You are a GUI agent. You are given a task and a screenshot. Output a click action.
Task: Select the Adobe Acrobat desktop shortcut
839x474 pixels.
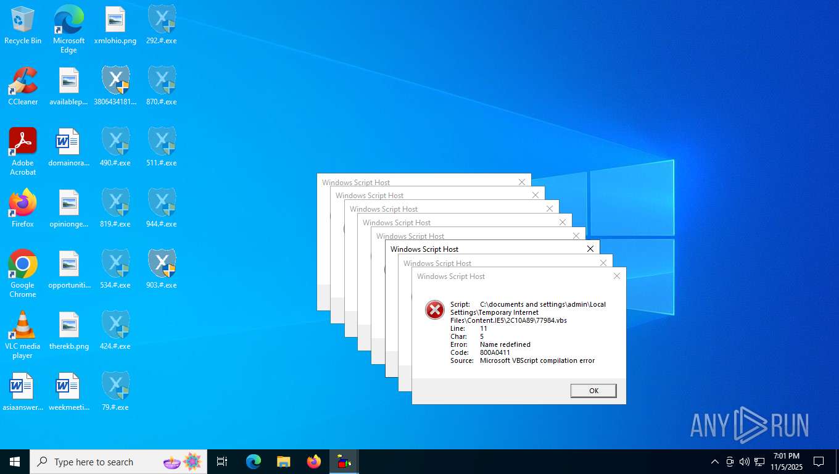click(23, 152)
